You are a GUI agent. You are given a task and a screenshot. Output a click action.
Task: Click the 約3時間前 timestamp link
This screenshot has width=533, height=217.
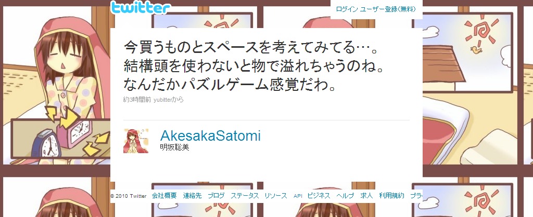click(137, 100)
